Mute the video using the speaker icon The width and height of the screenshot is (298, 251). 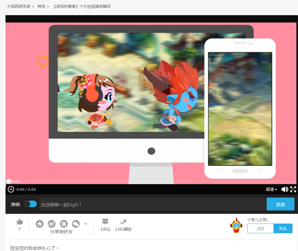[x=285, y=189]
